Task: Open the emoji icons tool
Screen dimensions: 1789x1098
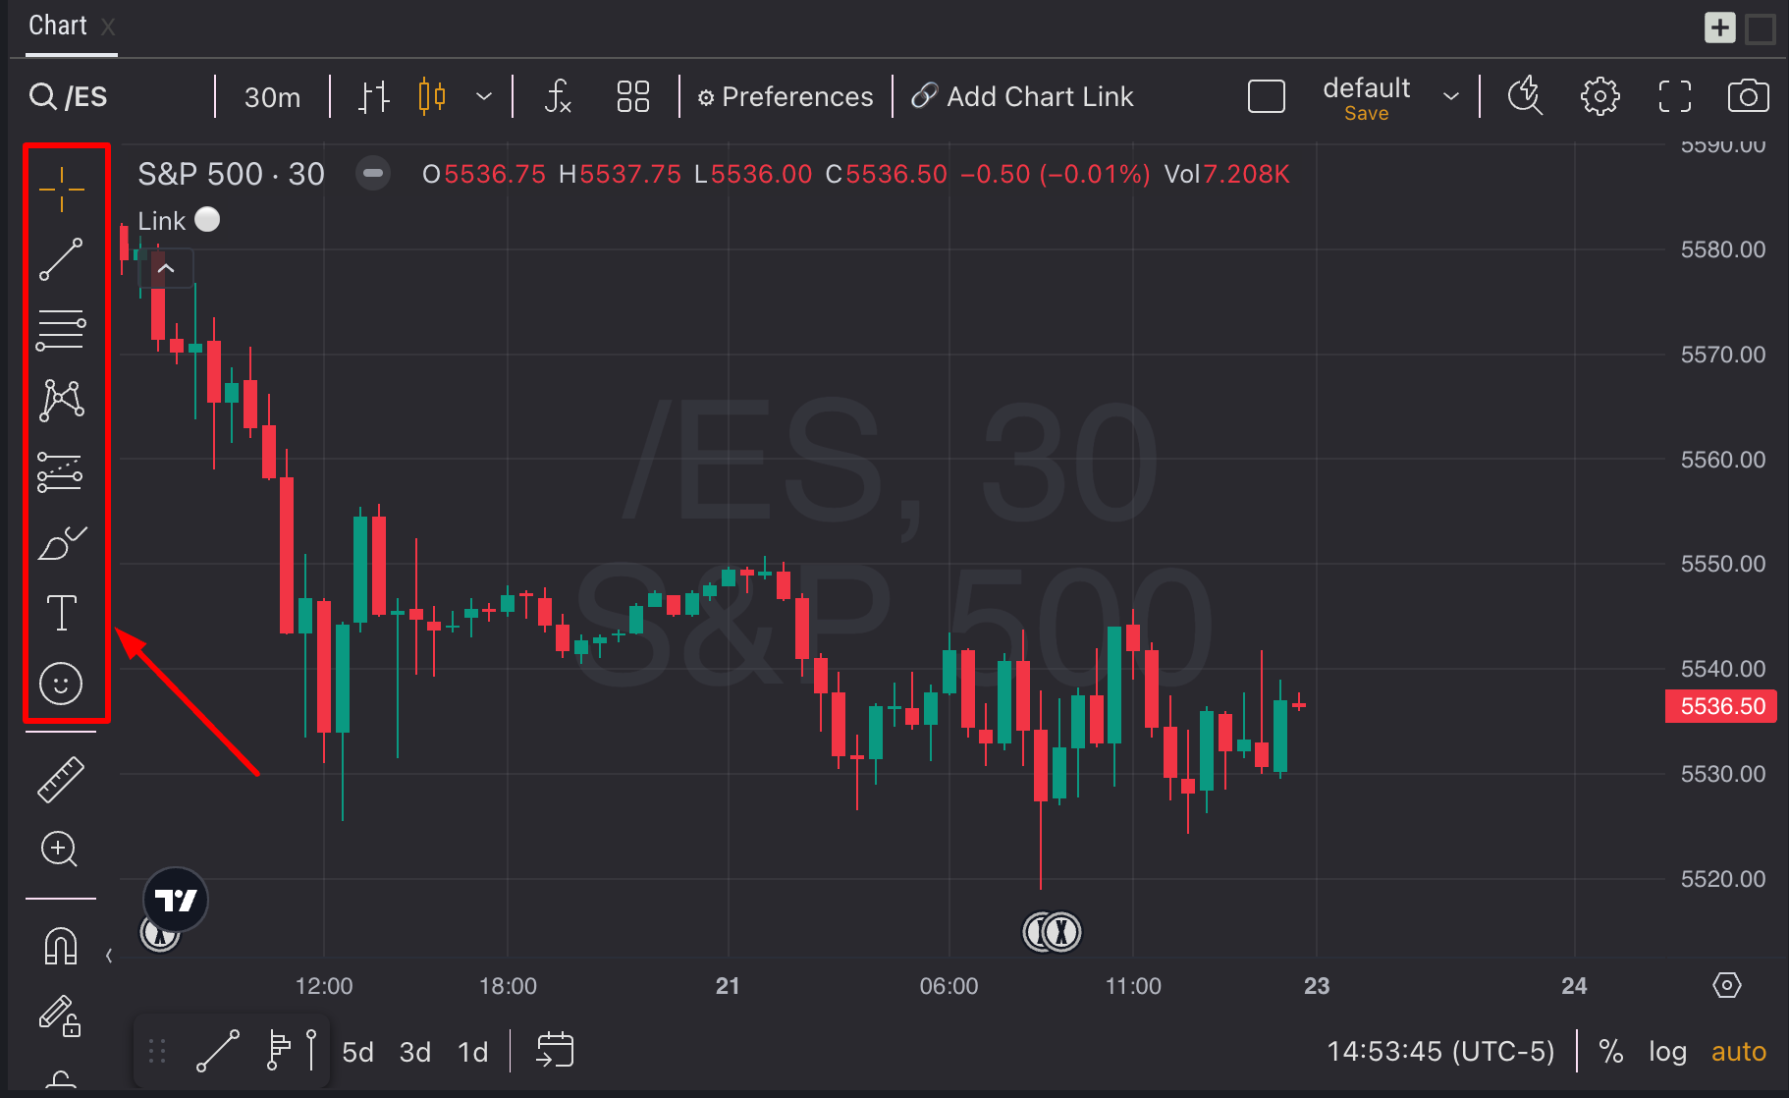Action: [61, 684]
